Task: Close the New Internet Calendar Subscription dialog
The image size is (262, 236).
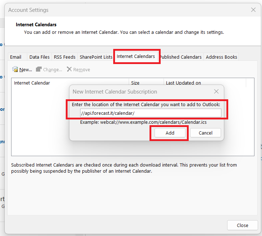Action: coord(216,91)
